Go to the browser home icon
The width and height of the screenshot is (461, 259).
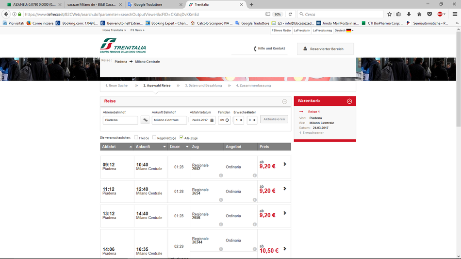click(x=419, y=14)
